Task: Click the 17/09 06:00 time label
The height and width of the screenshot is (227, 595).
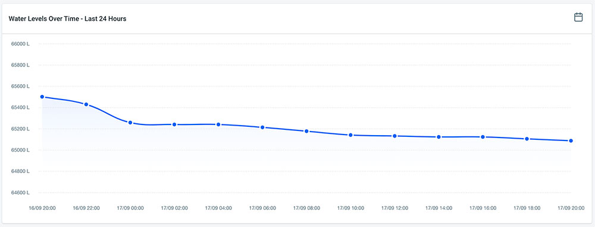Action: point(262,208)
